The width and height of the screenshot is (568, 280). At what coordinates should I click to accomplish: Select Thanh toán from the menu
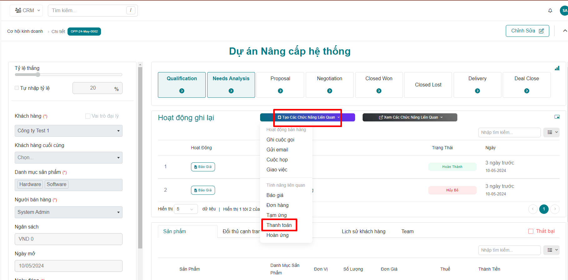[279, 225]
